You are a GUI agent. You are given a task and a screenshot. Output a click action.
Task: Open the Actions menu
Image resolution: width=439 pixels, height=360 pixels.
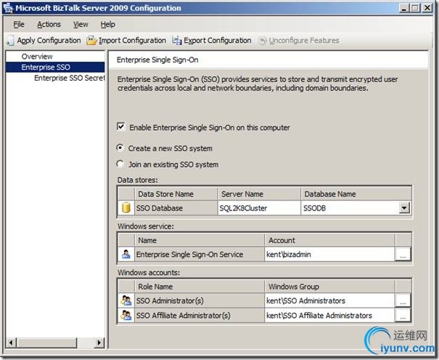(49, 25)
